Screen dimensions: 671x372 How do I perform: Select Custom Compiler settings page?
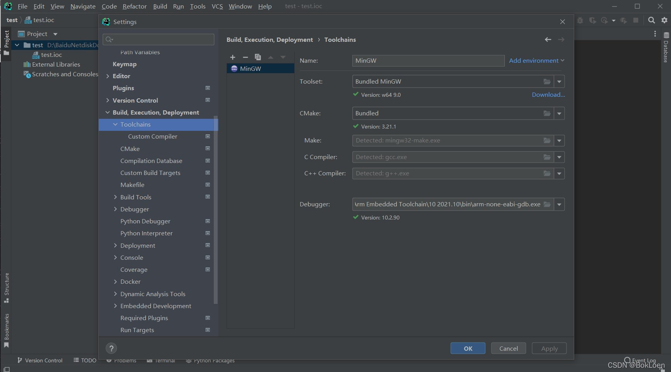153,136
